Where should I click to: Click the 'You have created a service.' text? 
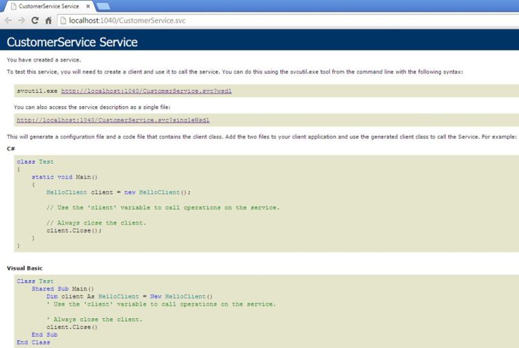[x=44, y=60]
